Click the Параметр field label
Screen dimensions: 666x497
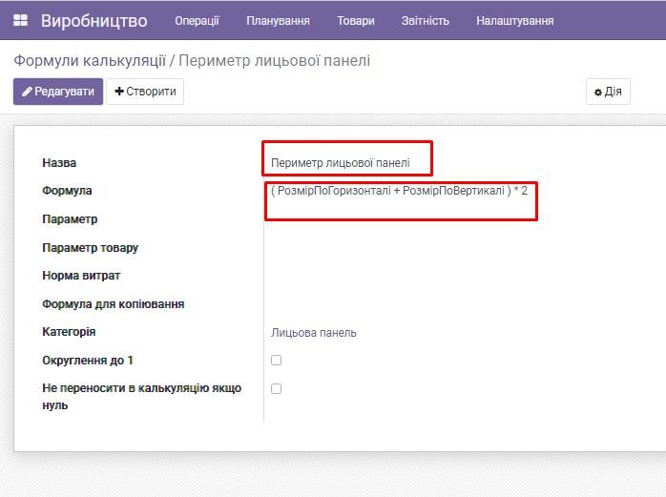(70, 219)
